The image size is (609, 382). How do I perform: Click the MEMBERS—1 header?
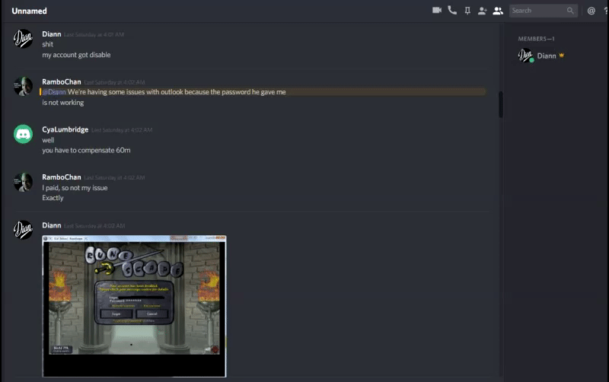536,39
